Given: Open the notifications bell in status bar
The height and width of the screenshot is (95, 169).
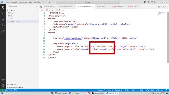Looking at the screenshot, I should (166, 90).
